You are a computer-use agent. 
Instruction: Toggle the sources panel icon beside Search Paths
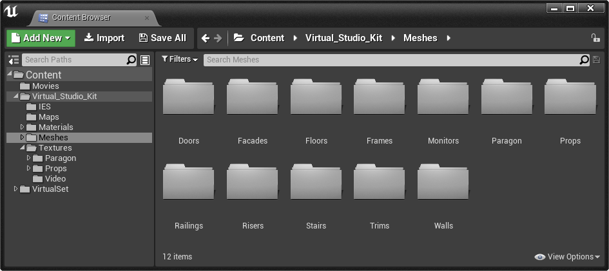pos(14,60)
